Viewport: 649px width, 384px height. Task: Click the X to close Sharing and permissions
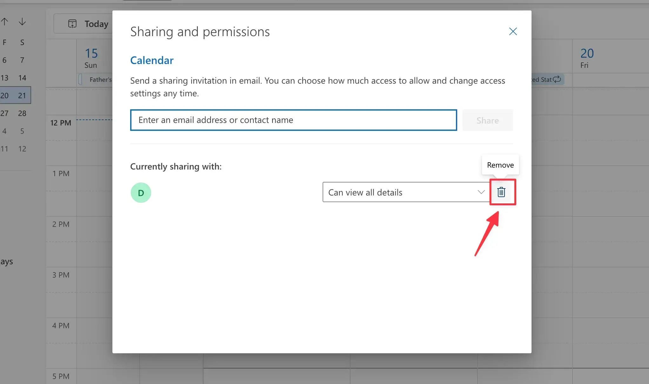tap(513, 31)
